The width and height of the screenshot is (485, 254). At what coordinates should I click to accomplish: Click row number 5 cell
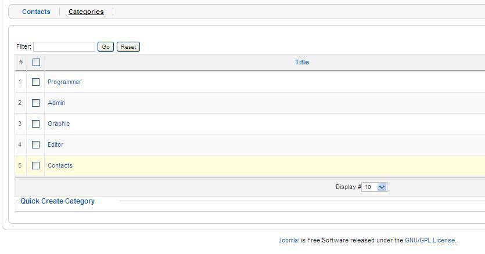tap(20, 166)
